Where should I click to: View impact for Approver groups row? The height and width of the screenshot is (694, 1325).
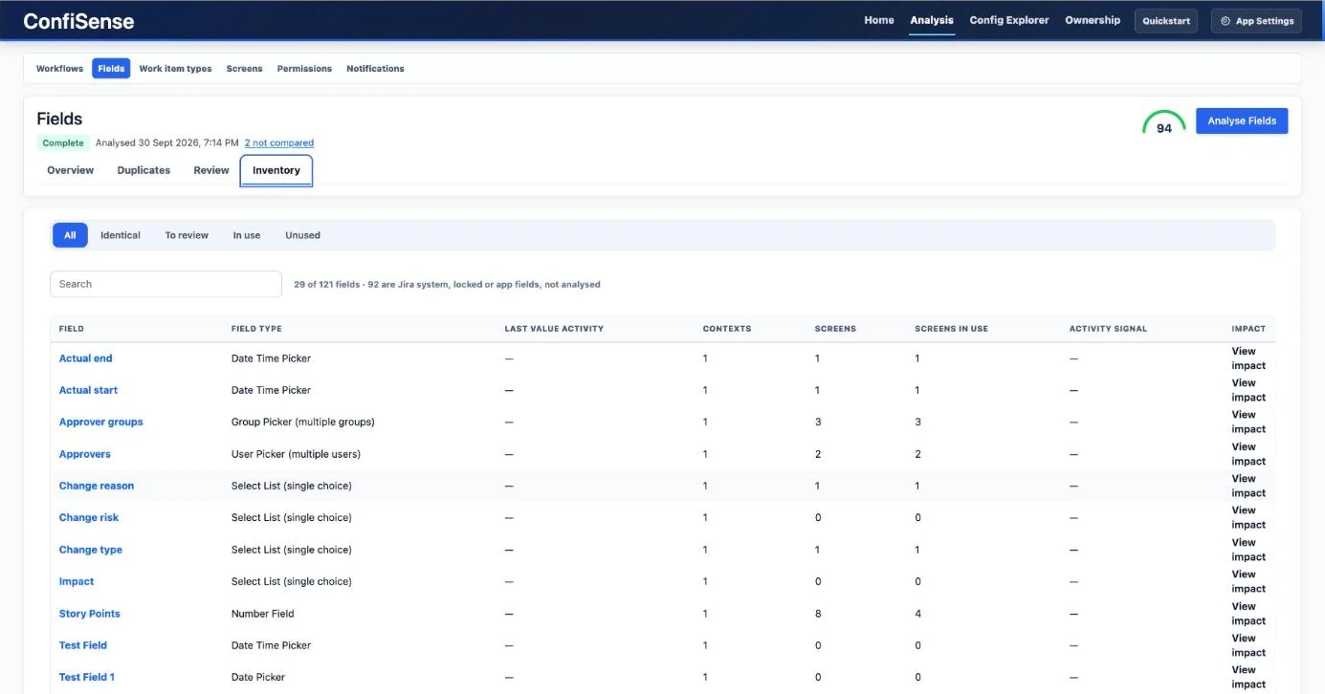click(1248, 422)
